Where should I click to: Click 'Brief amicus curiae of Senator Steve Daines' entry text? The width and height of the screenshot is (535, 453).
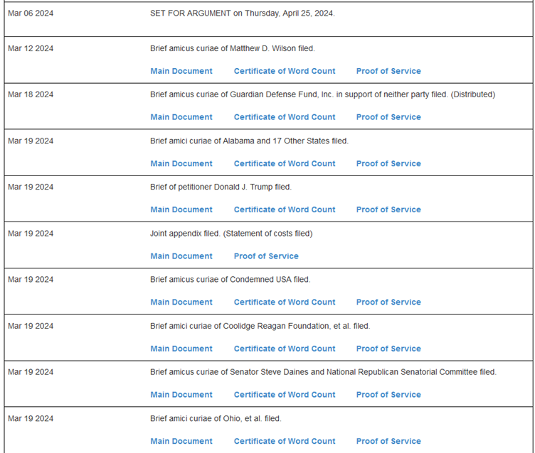[323, 372]
